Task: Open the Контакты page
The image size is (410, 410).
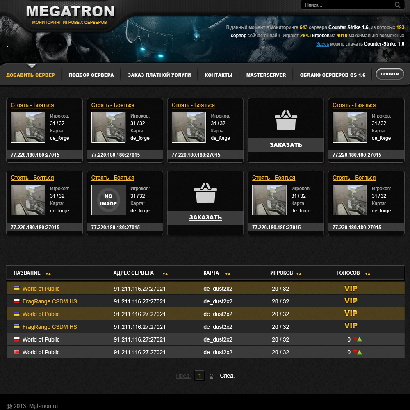Action: (x=219, y=75)
